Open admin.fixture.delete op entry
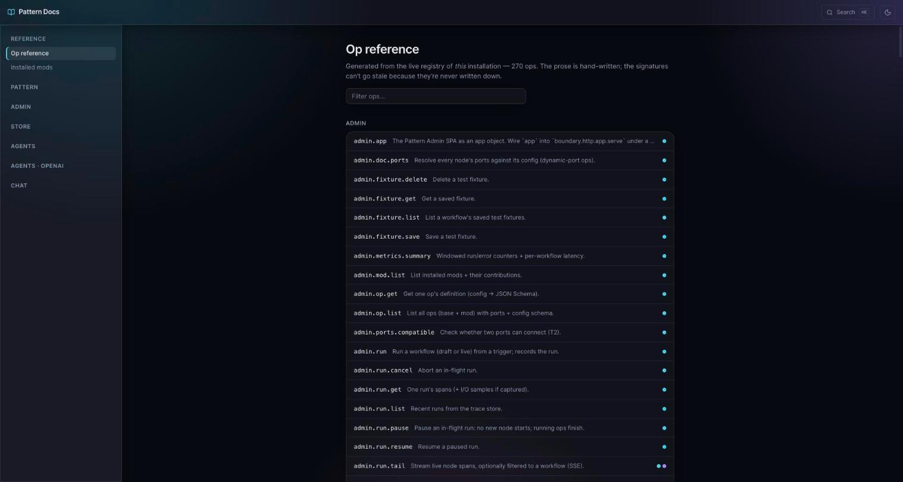The image size is (903, 482). click(510, 179)
